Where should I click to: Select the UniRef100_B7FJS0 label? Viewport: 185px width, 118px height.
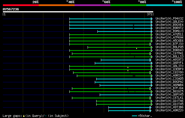[x=169, y=44]
